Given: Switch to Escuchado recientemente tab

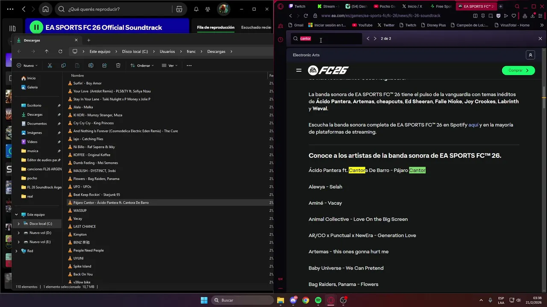Looking at the screenshot, I should point(256,27).
